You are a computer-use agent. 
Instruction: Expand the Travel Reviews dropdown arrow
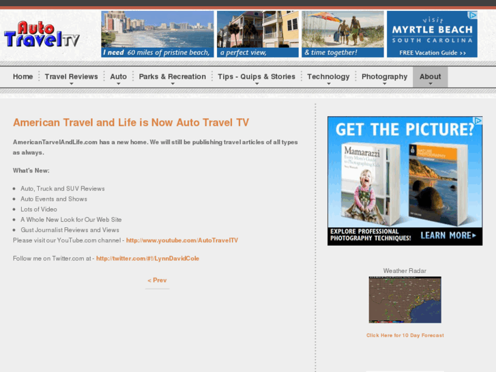point(72,84)
